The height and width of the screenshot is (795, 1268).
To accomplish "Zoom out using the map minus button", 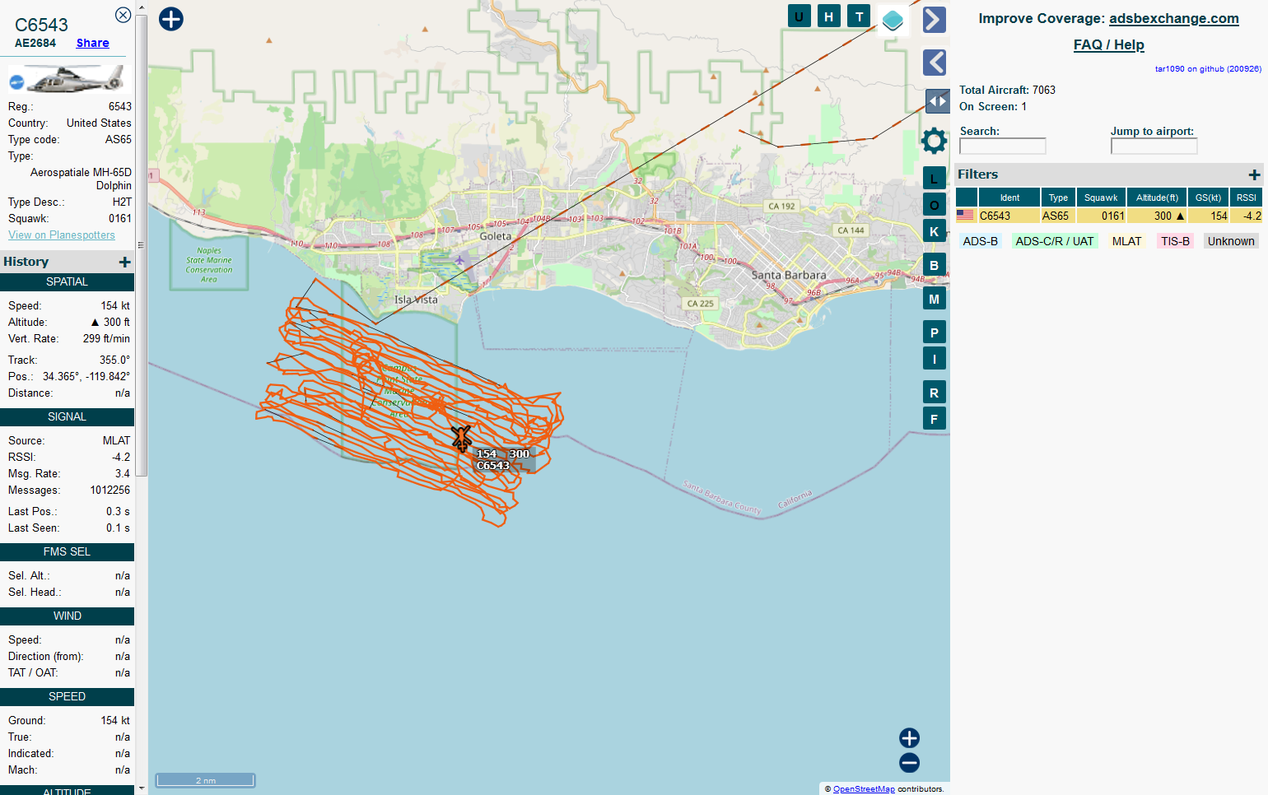I will click(909, 763).
